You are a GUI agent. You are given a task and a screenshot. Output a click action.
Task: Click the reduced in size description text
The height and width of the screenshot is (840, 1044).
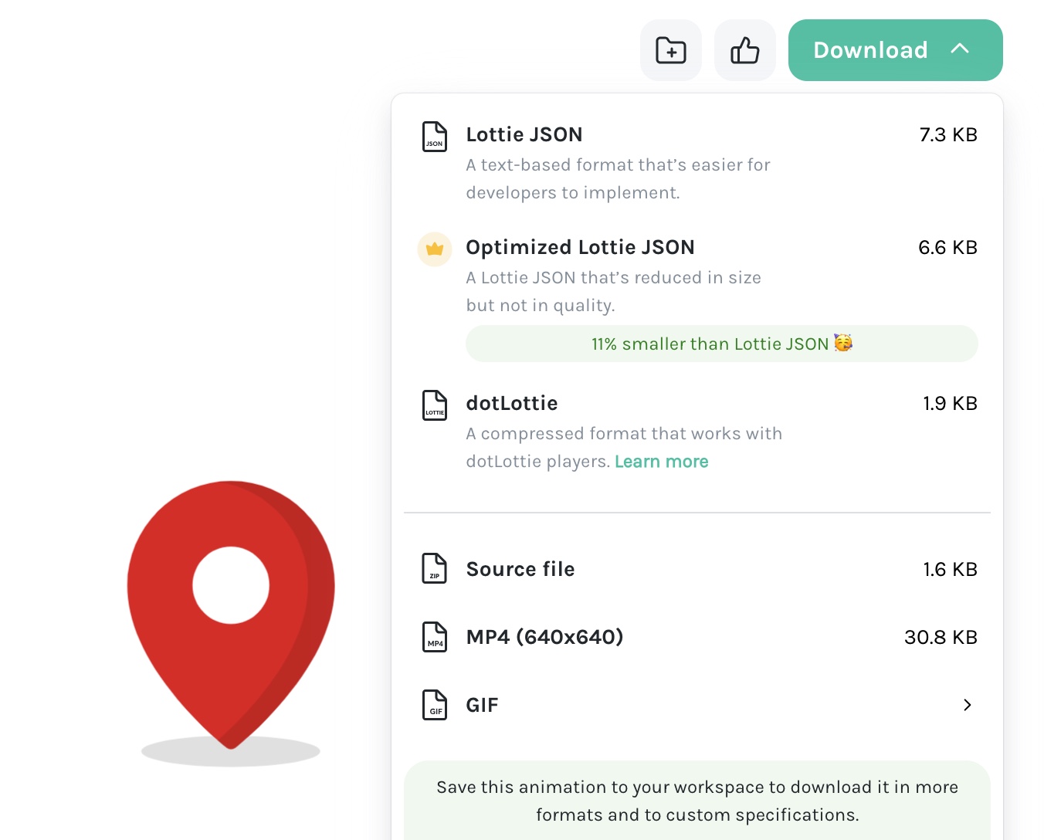point(613,292)
